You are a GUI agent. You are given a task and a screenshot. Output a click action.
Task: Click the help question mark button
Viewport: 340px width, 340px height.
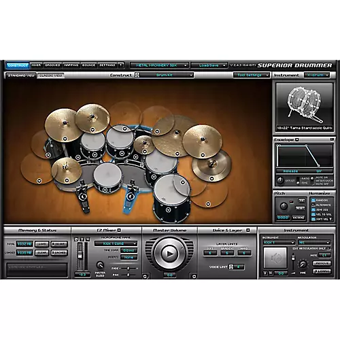tap(121, 65)
